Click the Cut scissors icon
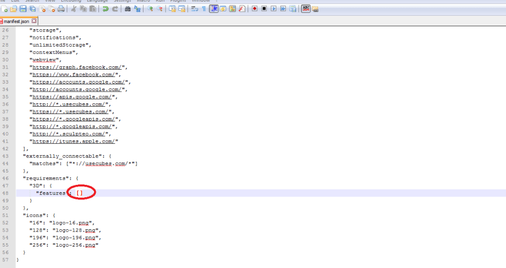Viewport: 506px width, 268px height. tap(74, 9)
